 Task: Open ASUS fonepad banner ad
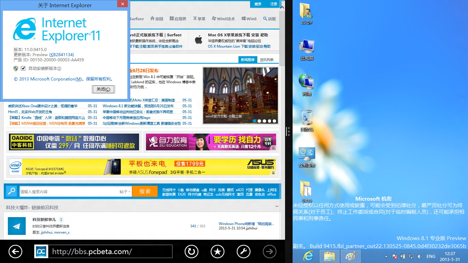(143, 167)
